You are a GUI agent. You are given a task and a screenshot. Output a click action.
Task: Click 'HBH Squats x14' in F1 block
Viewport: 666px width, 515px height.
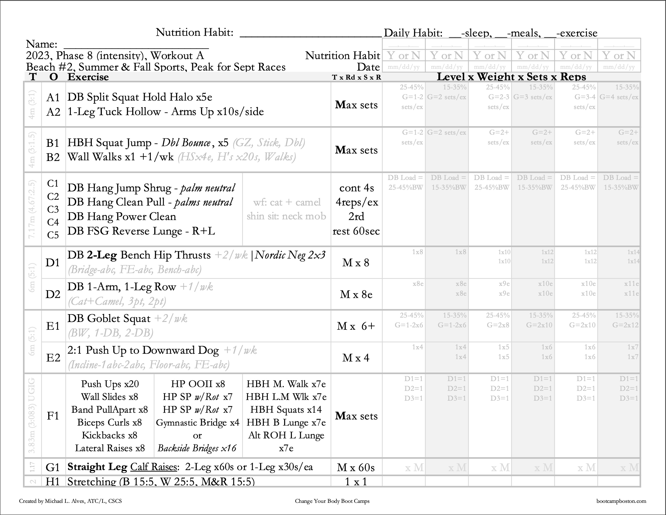click(x=286, y=410)
